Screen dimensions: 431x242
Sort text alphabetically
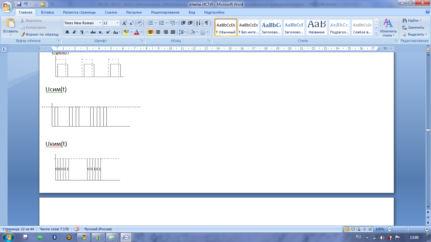click(198, 23)
